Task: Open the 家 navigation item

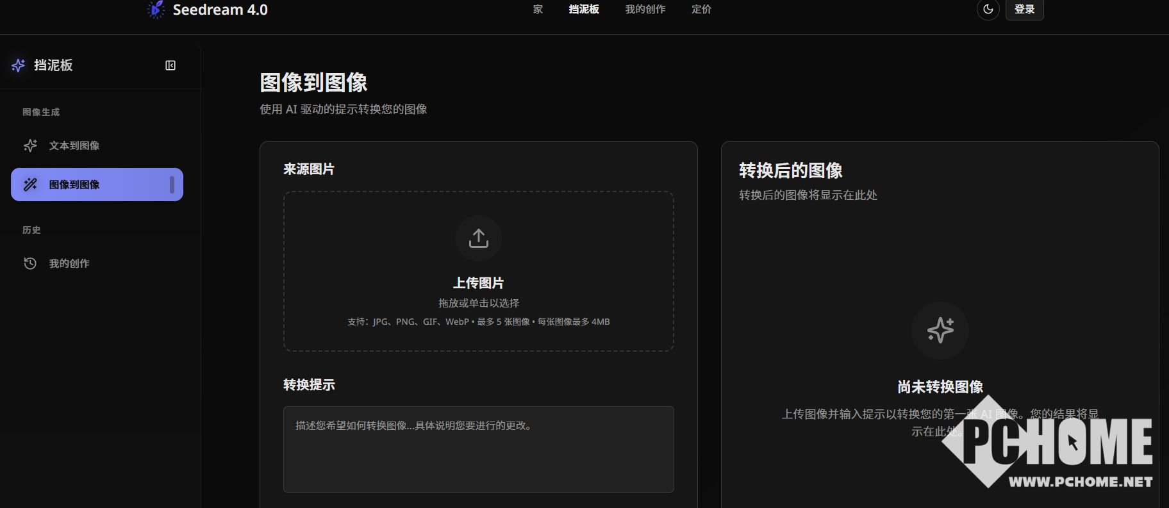Action: [538, 10]
